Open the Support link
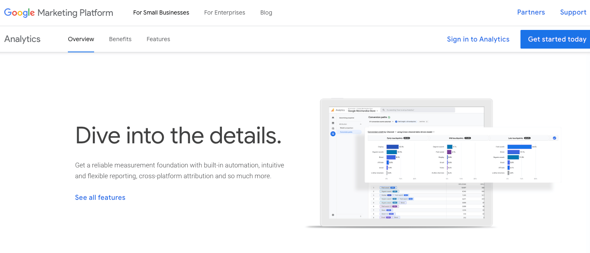Screen dimensions: 590x253 (x=573, y=12)
